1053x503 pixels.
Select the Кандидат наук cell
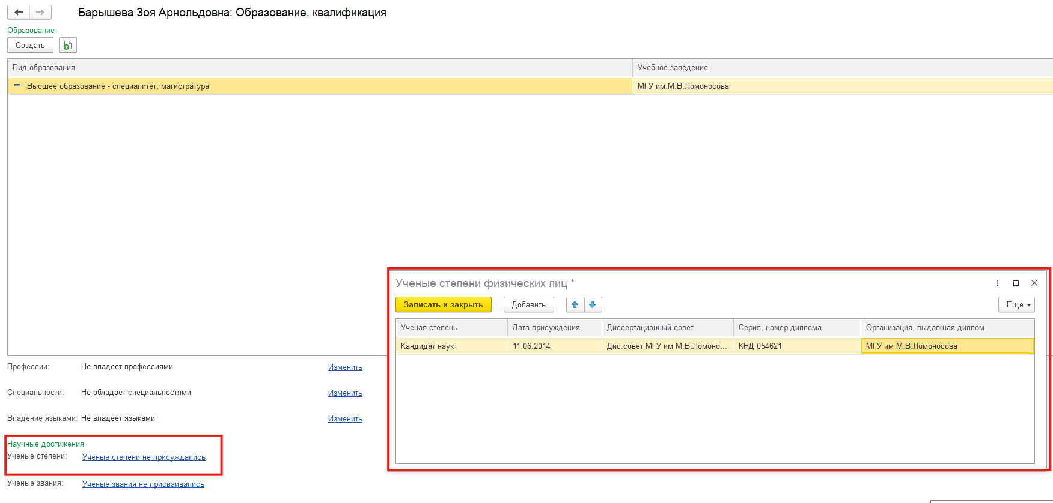(x=451, y=346)
